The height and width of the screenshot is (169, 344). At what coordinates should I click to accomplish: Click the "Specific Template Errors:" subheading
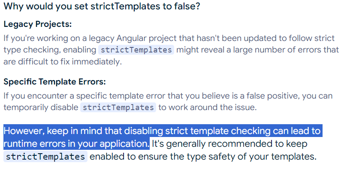(x=54, y=82)
